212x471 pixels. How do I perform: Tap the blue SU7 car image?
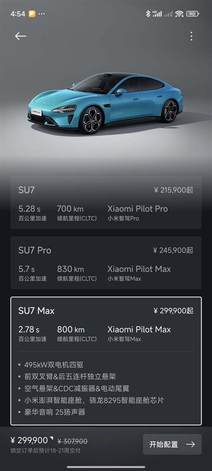click(x=105, y=103)
